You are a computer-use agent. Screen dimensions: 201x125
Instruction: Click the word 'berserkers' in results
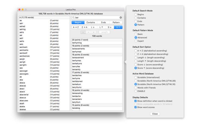click(77, 99)
